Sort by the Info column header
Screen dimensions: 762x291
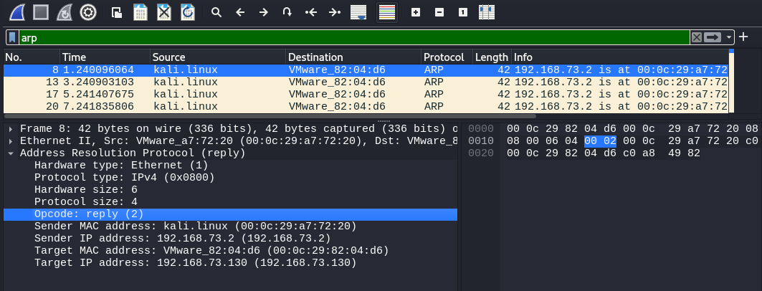[x=620, y=57]
